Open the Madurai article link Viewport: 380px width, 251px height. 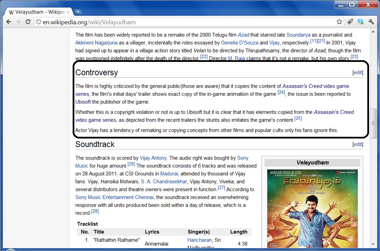(169, 174)
